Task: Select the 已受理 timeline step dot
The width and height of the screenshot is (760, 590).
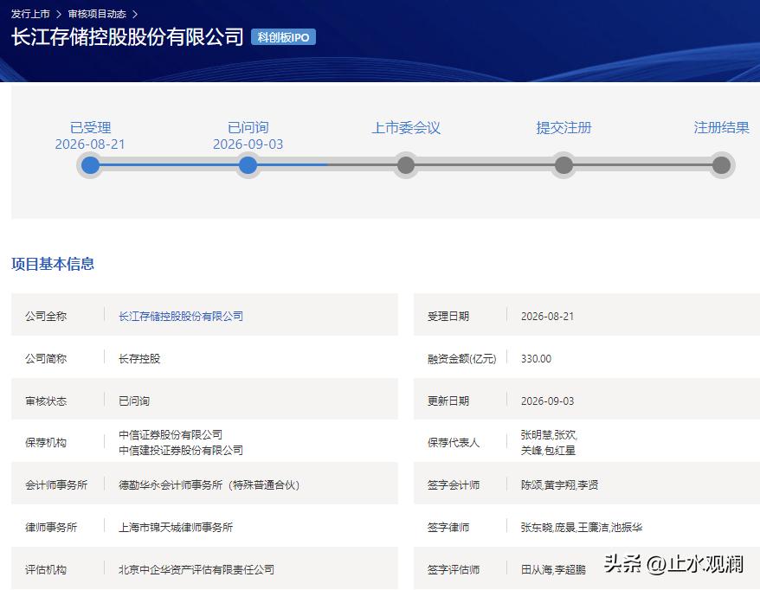Action: [x=90, y=165]
